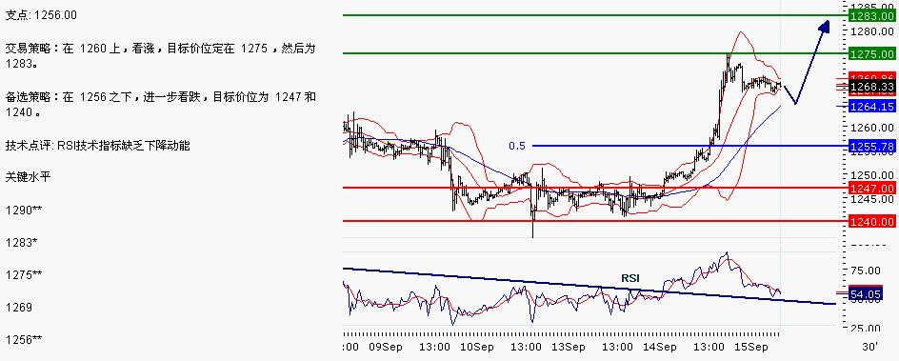Click the '0.5' retracement label
The image size is (899, 361).
tap(517, 146)
